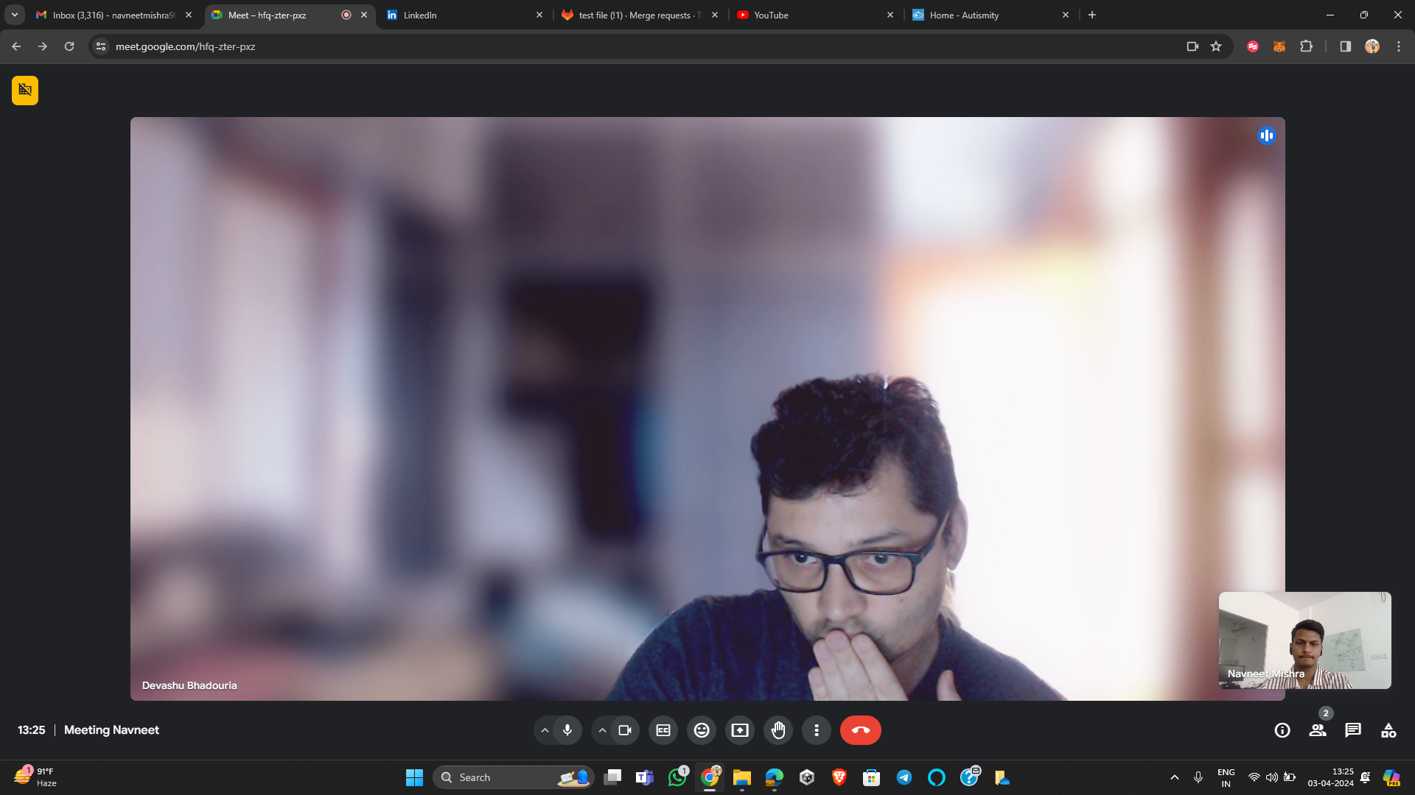Click present screen share icon
The width and height of the screenshot is (1415, 795).
click(740, 730)
